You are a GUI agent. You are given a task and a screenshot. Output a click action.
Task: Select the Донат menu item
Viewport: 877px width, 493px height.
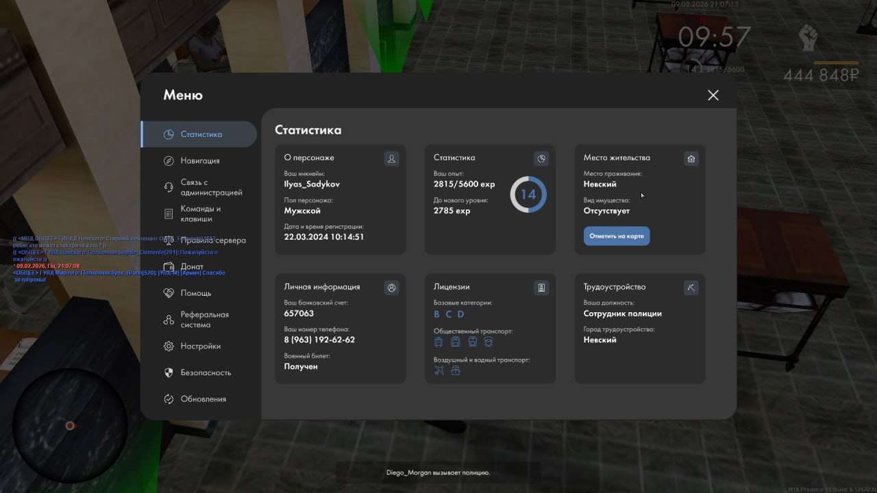192,266
